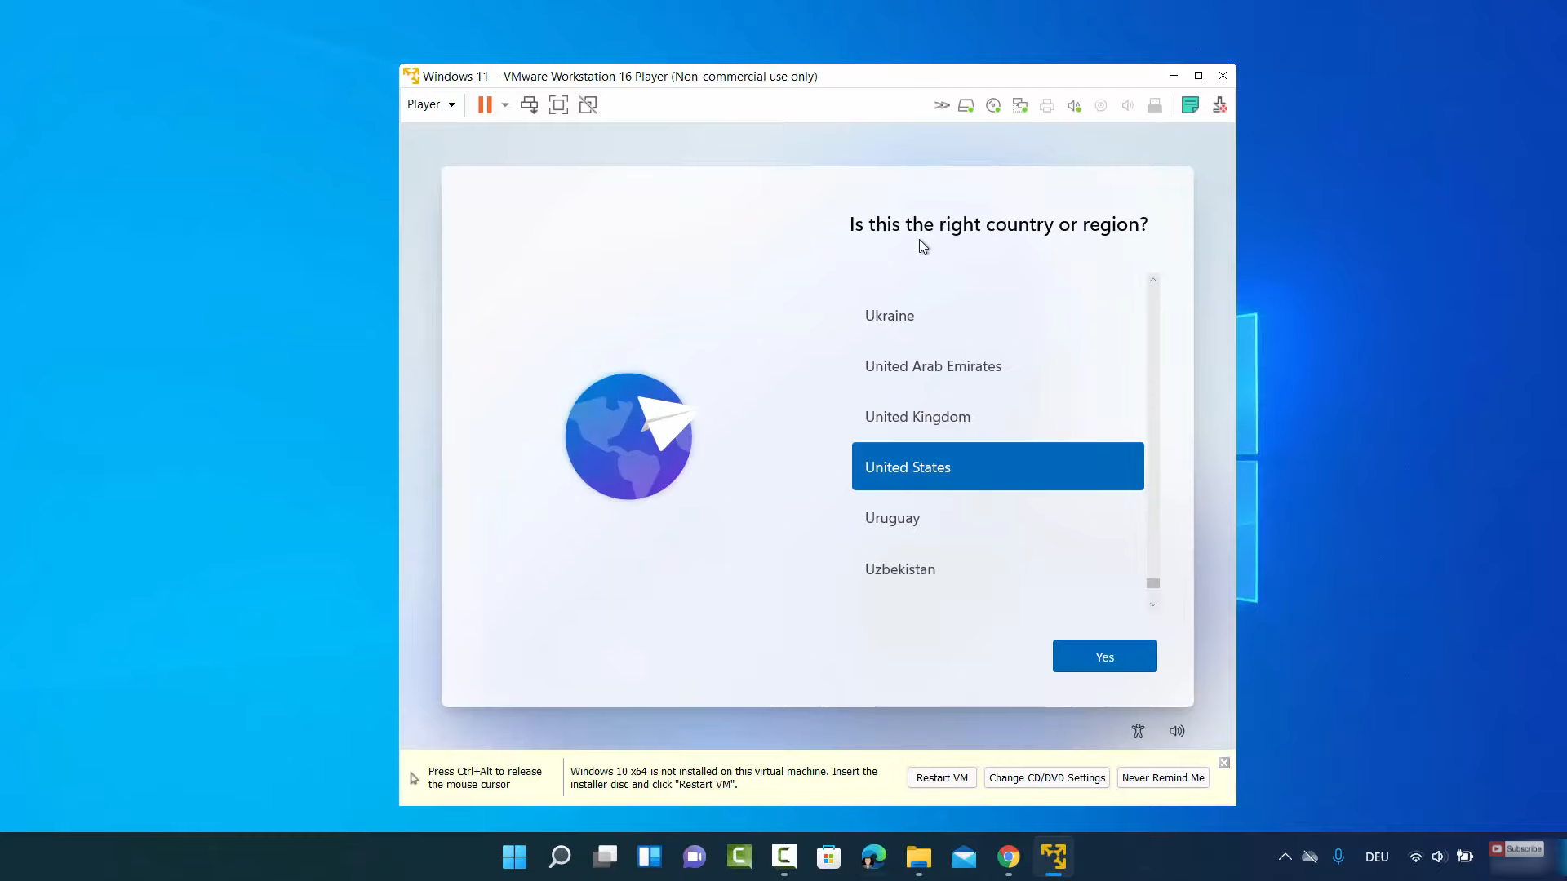
Task: Open the green message log icon
Action: pyautogui.click(x=1190, y=105)
